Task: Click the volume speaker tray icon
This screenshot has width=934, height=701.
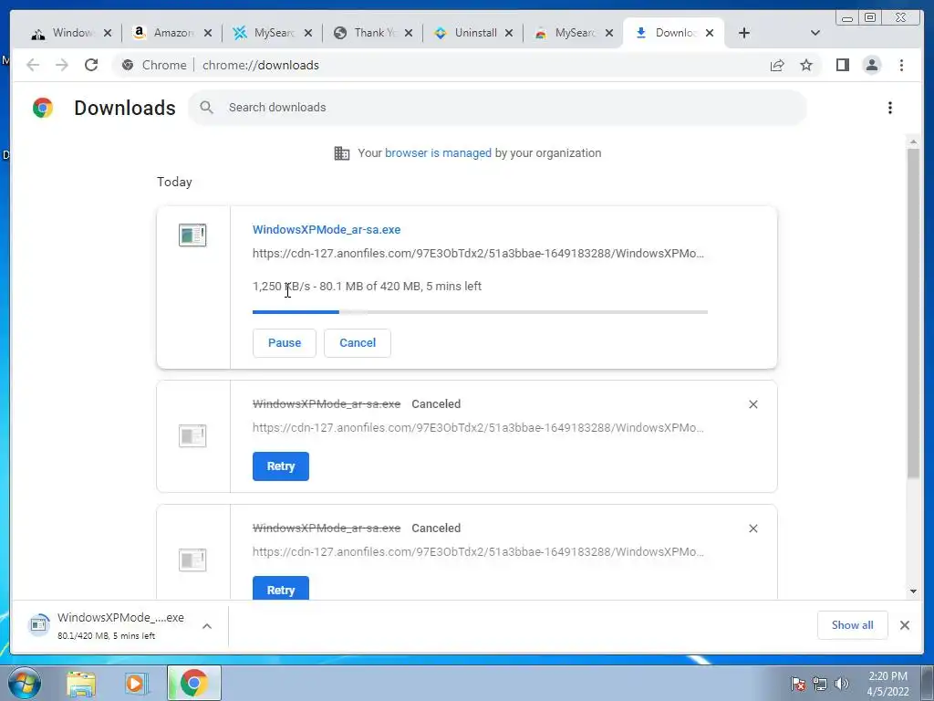Action: pyautogui.click(x=842, y=684)
